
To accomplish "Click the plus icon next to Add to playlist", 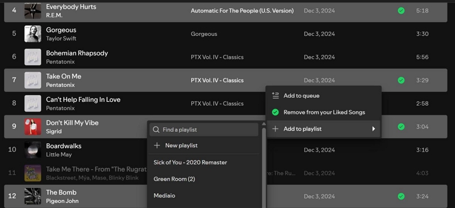I will (x=275, y=129).
